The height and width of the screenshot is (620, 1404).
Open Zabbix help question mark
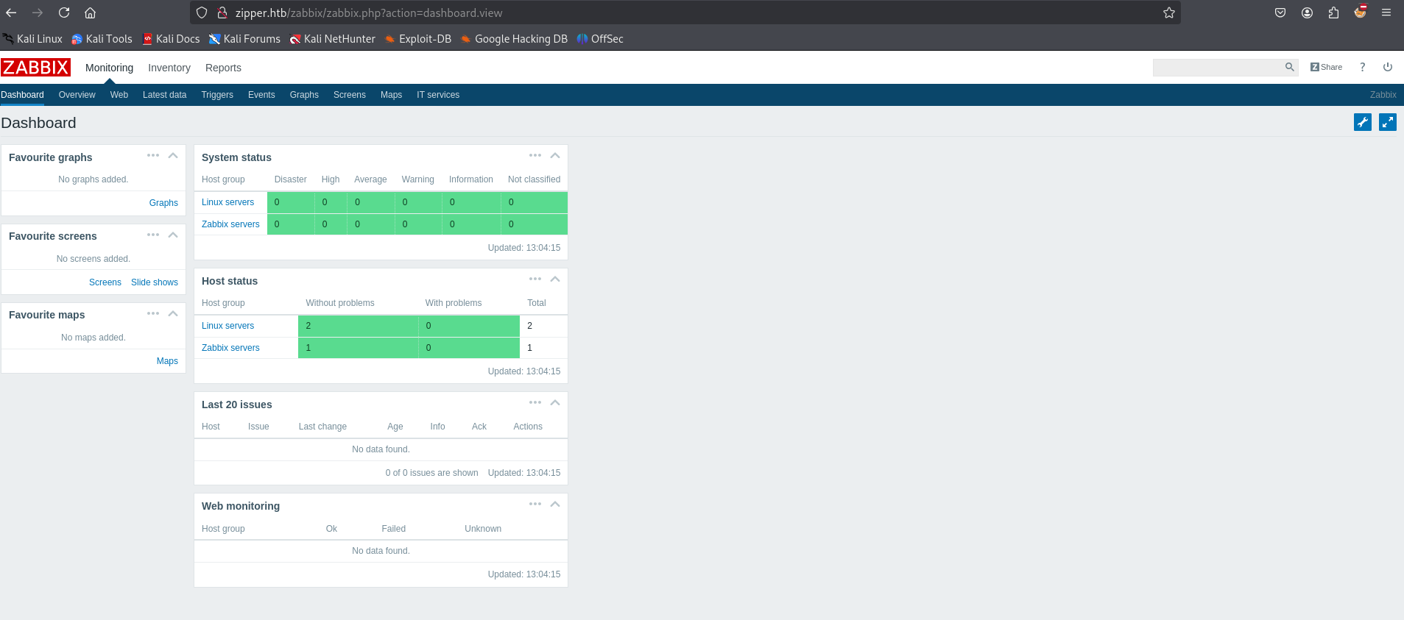tap(1362, 67)
